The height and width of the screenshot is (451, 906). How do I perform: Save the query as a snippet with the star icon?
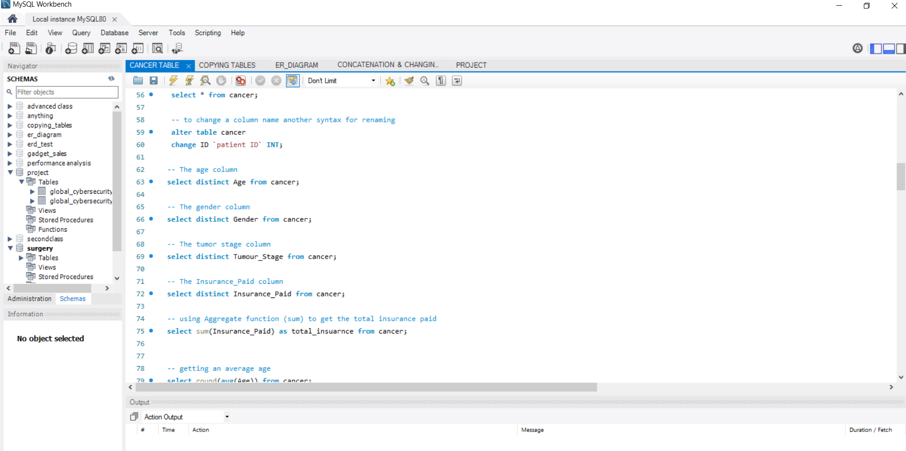point(390,81)
